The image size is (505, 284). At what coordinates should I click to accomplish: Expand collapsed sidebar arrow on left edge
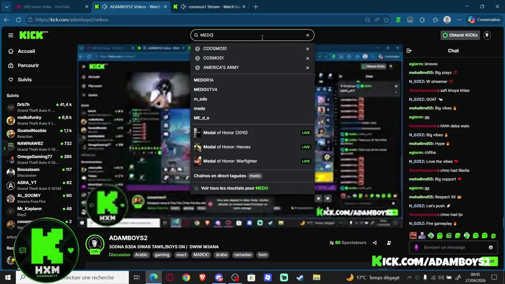(4, 148)
